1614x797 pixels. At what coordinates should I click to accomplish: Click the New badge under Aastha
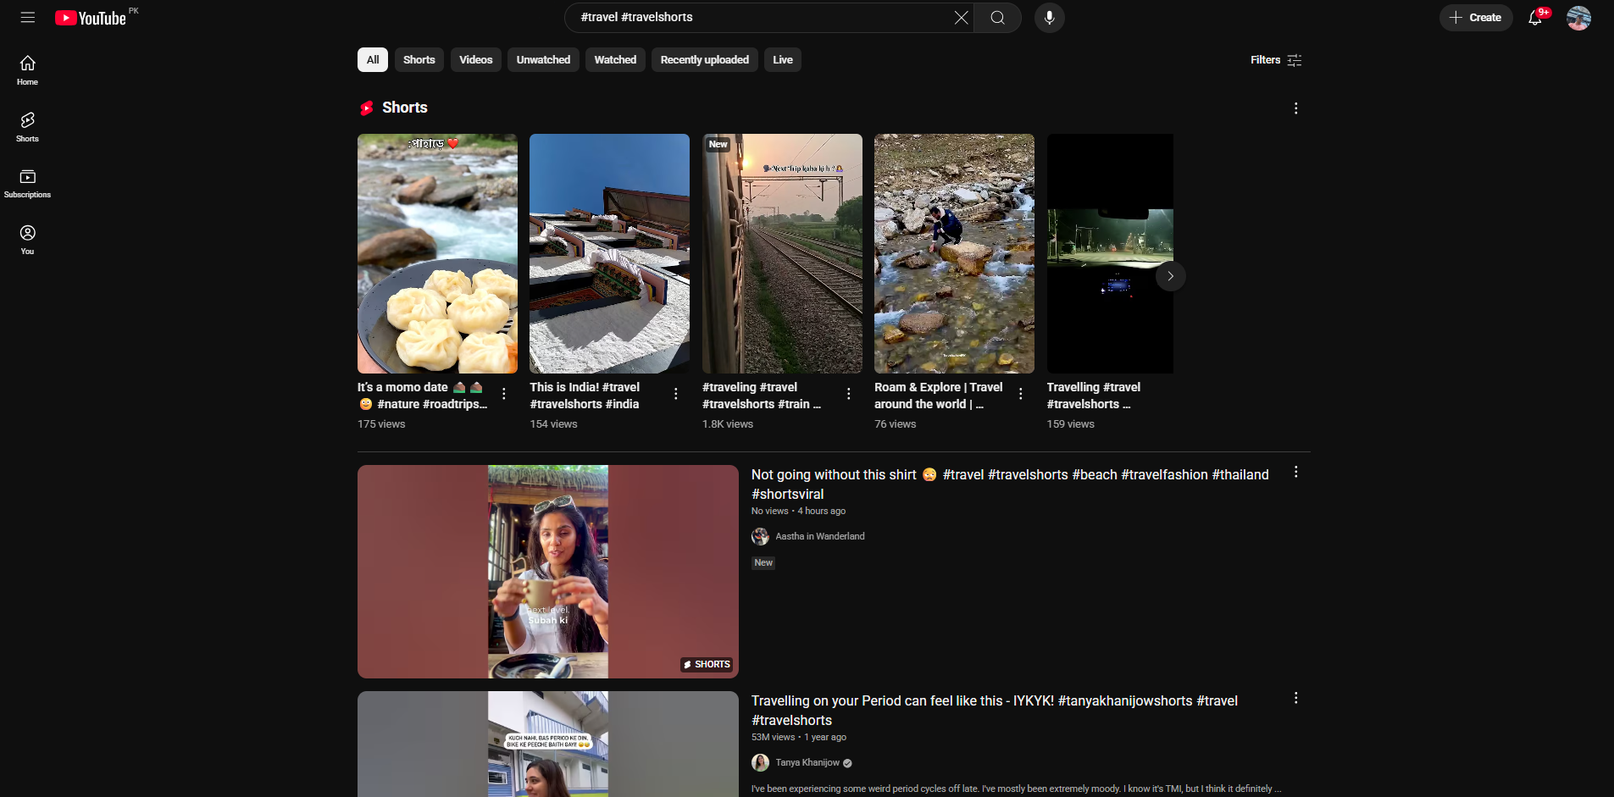pos(763,562)
